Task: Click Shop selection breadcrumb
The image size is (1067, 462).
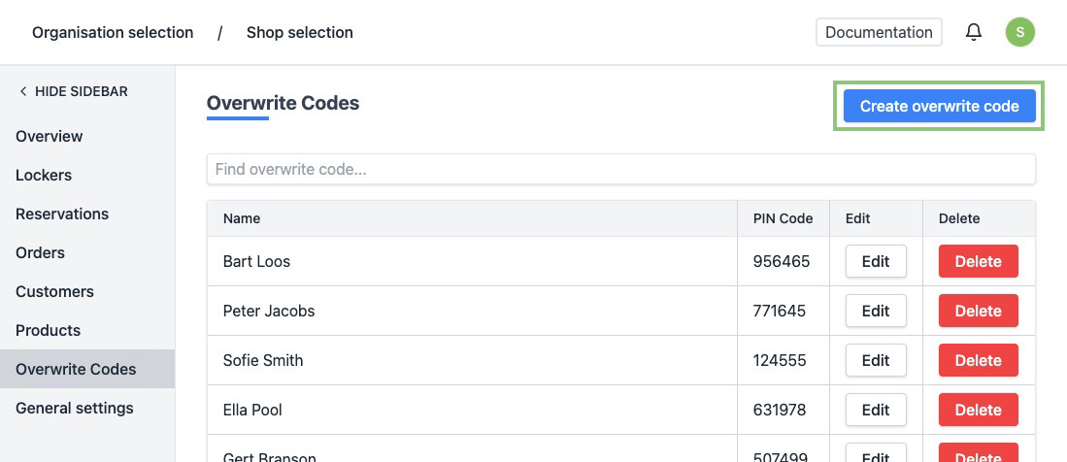Action: [x=299, y=32]
